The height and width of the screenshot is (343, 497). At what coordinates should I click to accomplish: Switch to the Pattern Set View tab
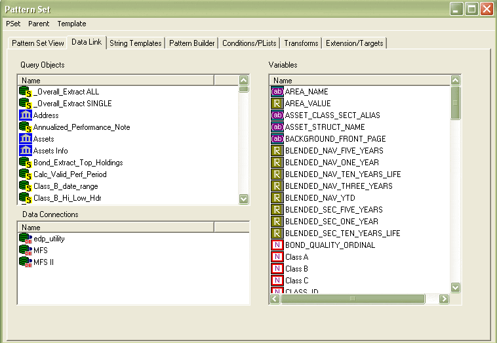click(x=38, y=43)
